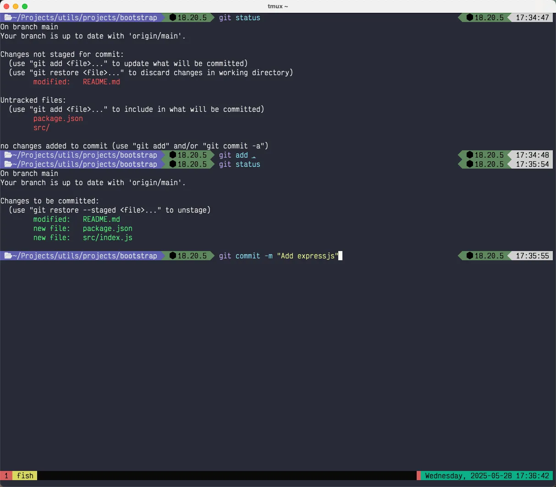Click the red unstaged README.md filename
The width and height of the screenshot is (556, 487).
click(101, 82)
